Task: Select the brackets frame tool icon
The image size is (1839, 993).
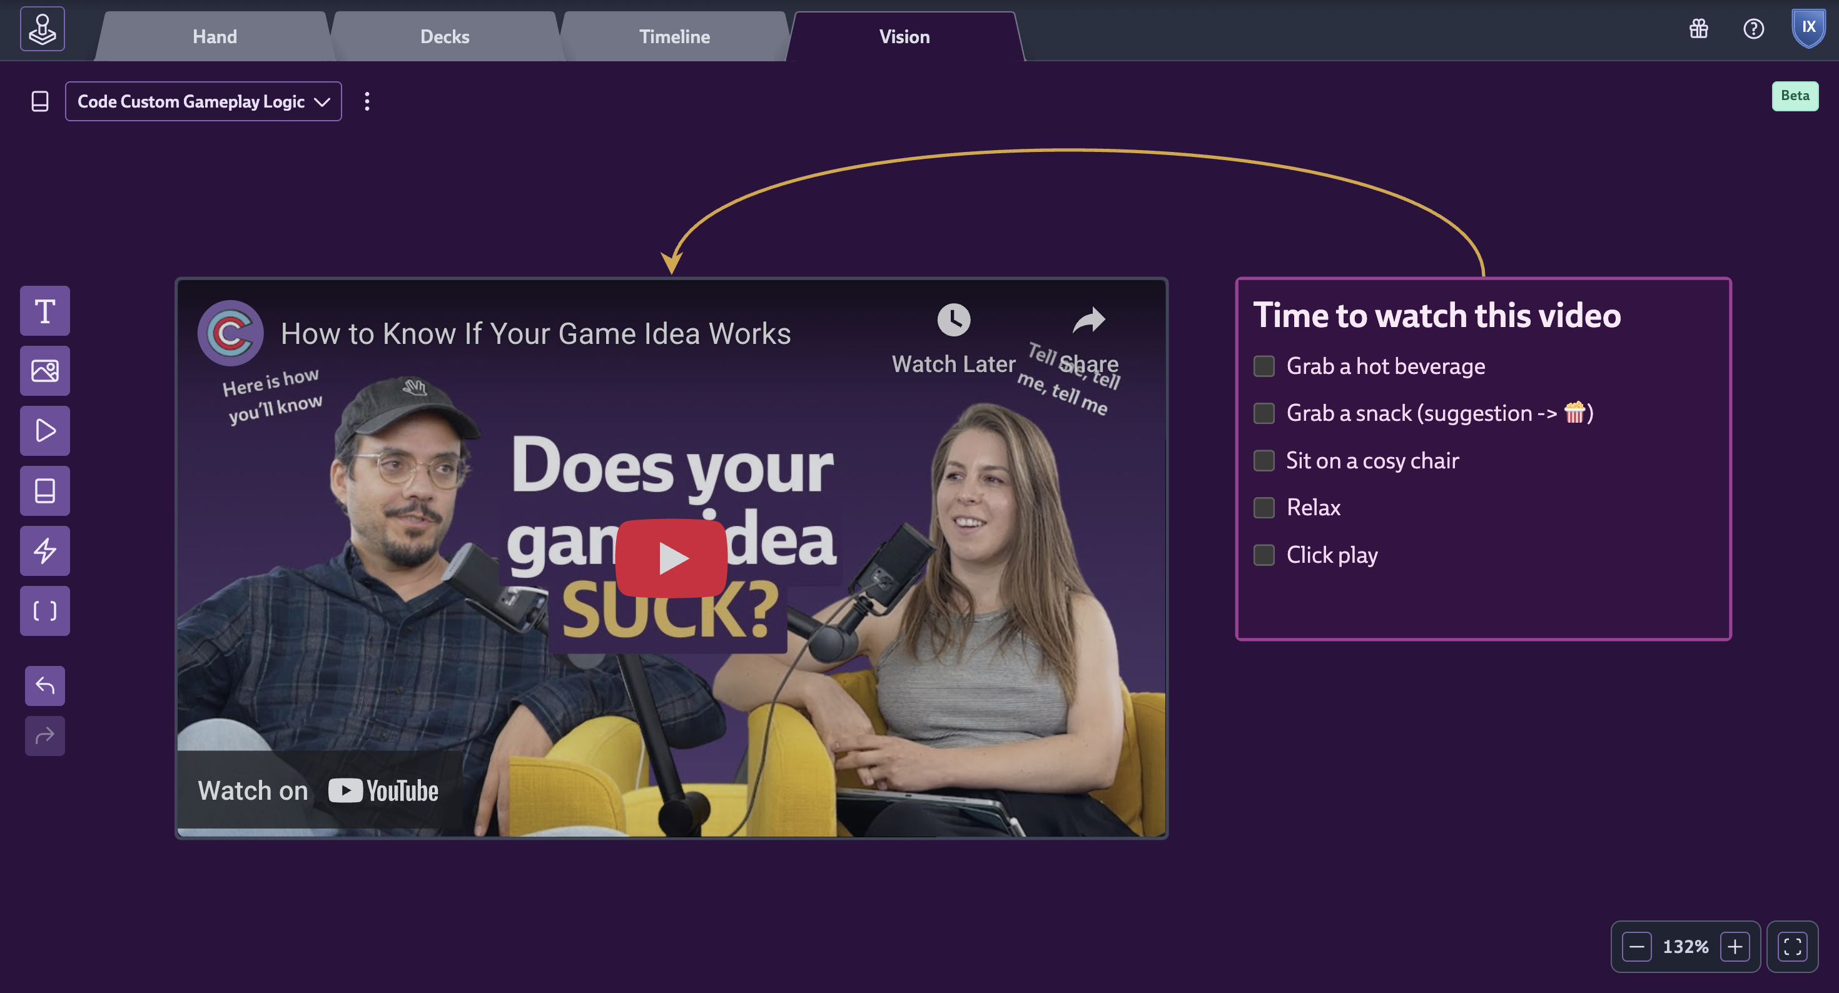Action: (45, 610)
